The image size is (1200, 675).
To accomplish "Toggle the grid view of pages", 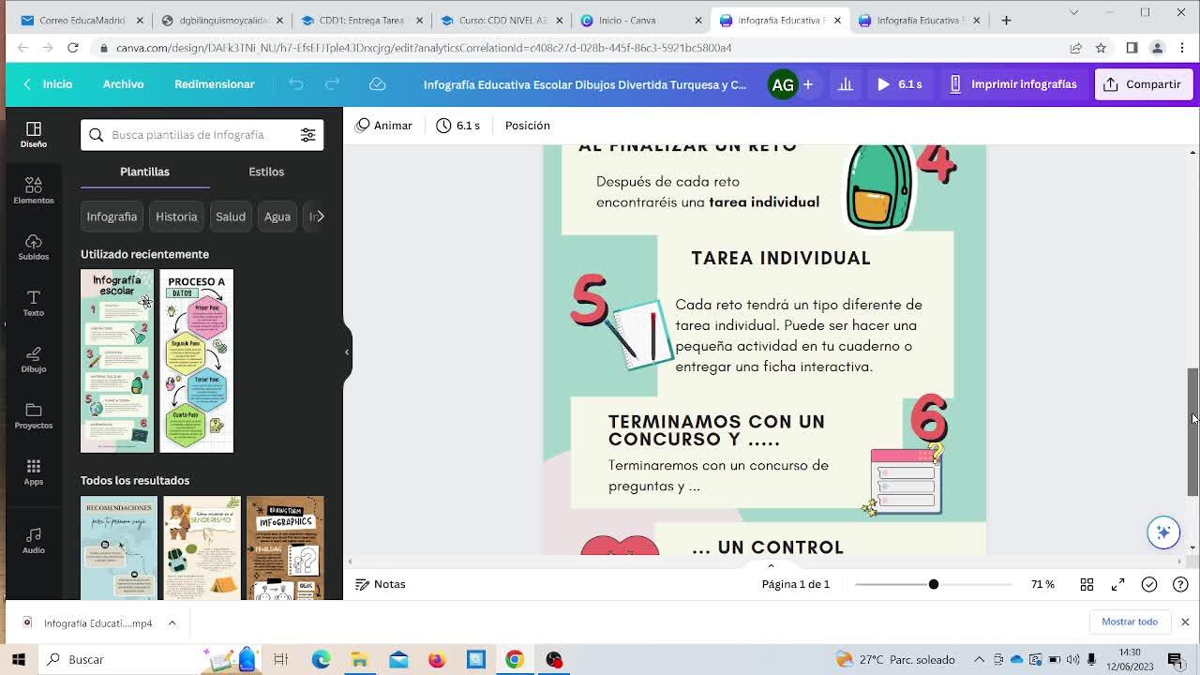I will click(x=1087, y=584).
